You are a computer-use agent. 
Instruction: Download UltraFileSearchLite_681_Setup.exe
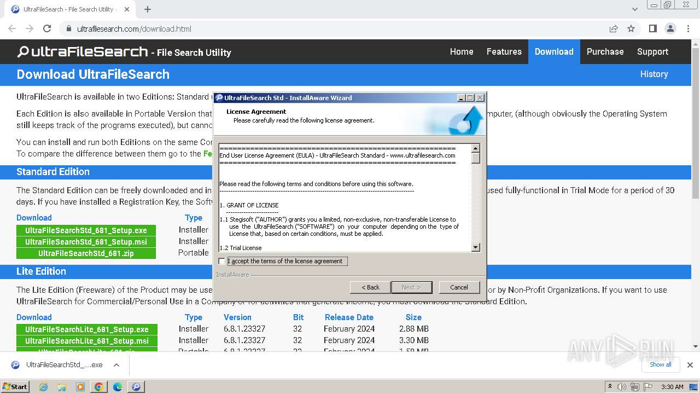pyautogui.click(x=87, y=329)
